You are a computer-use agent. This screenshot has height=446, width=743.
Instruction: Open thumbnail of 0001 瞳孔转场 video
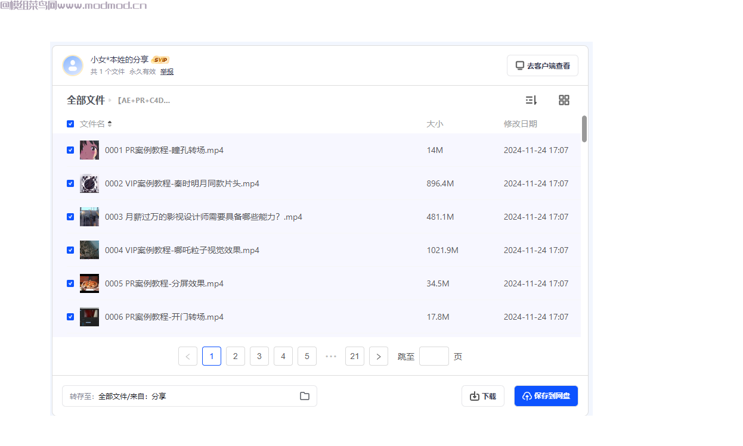[89, 150]
